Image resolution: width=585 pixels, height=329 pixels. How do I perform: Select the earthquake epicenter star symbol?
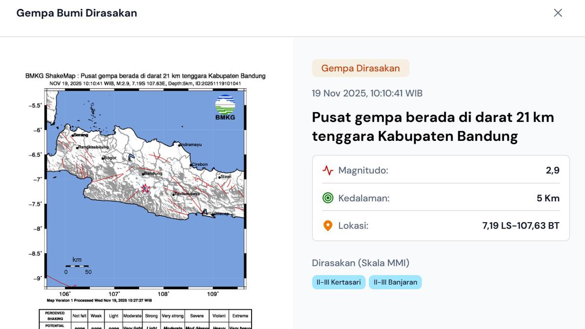(146, 187)
